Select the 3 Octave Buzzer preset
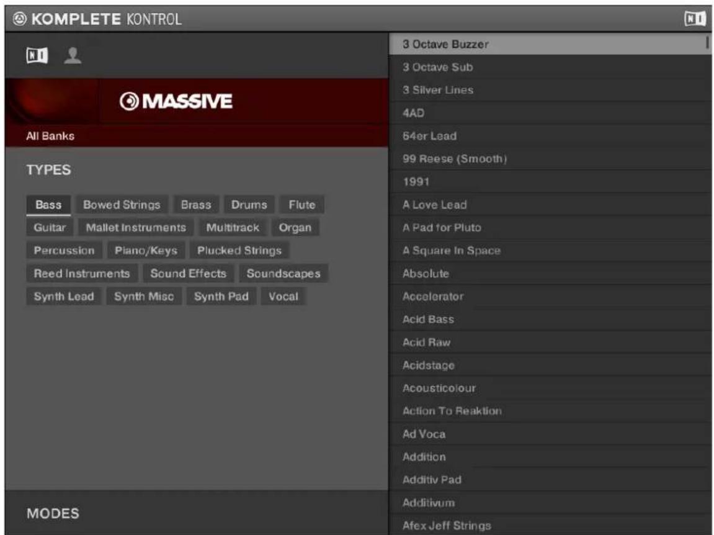The height and width of the screenshot is (535, 714). coord(550,44)
